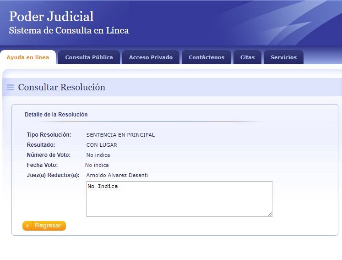
Task: Click the Detalle de la Resolución title
Action: (x=56, y=115)
